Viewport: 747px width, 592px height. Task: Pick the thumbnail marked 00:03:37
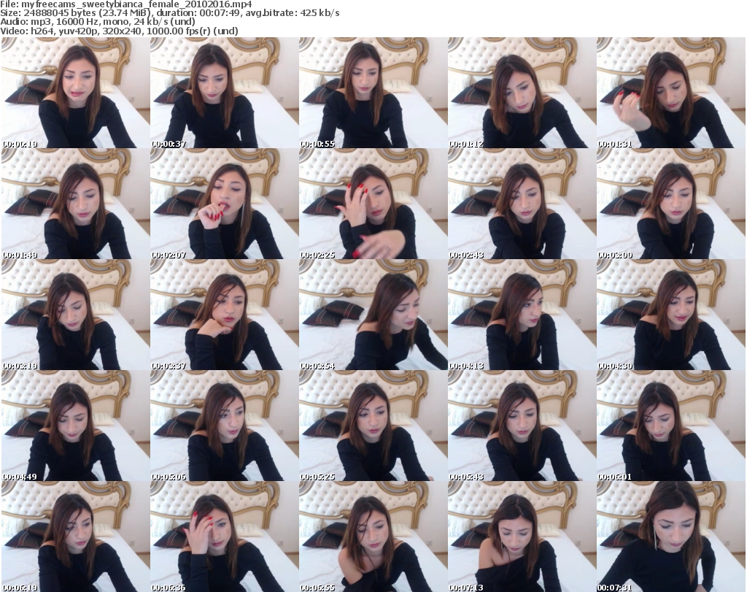tap(224, 315)
